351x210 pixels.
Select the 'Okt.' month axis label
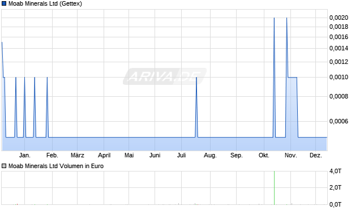264,155
